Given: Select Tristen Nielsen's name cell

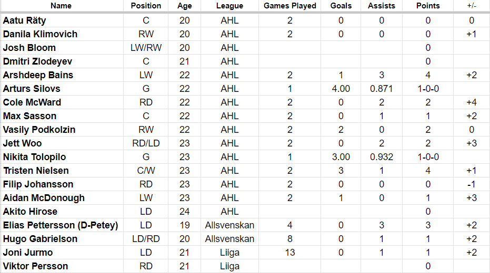Looking at the screenshot, I should click(x=36, y=171).
